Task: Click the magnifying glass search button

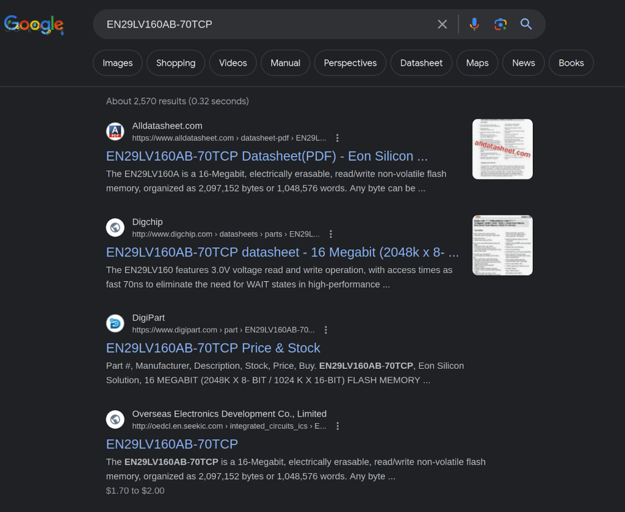Action: tap(526, 24)
